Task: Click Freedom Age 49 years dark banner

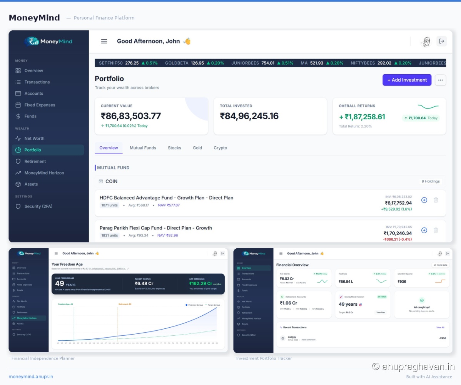Action: [x=138, y=284]
